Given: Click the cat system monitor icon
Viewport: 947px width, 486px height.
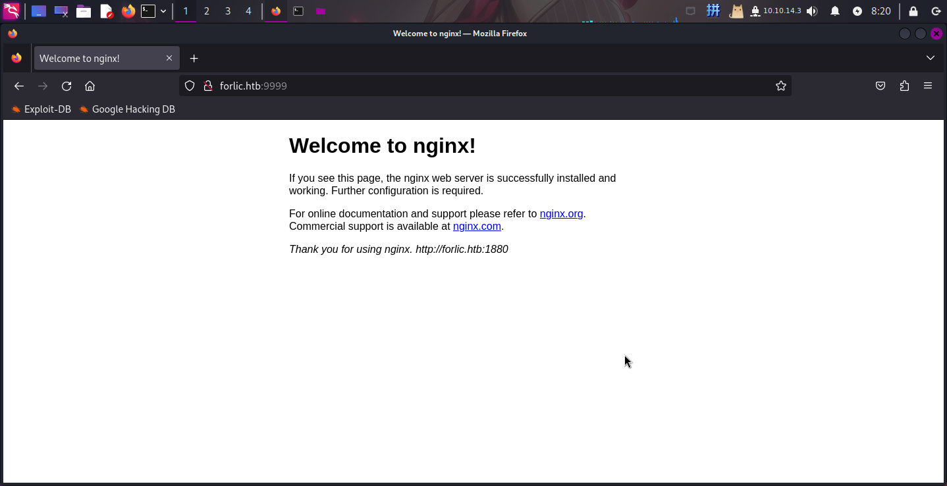Looking at the screenshot, I should [736, 11].
